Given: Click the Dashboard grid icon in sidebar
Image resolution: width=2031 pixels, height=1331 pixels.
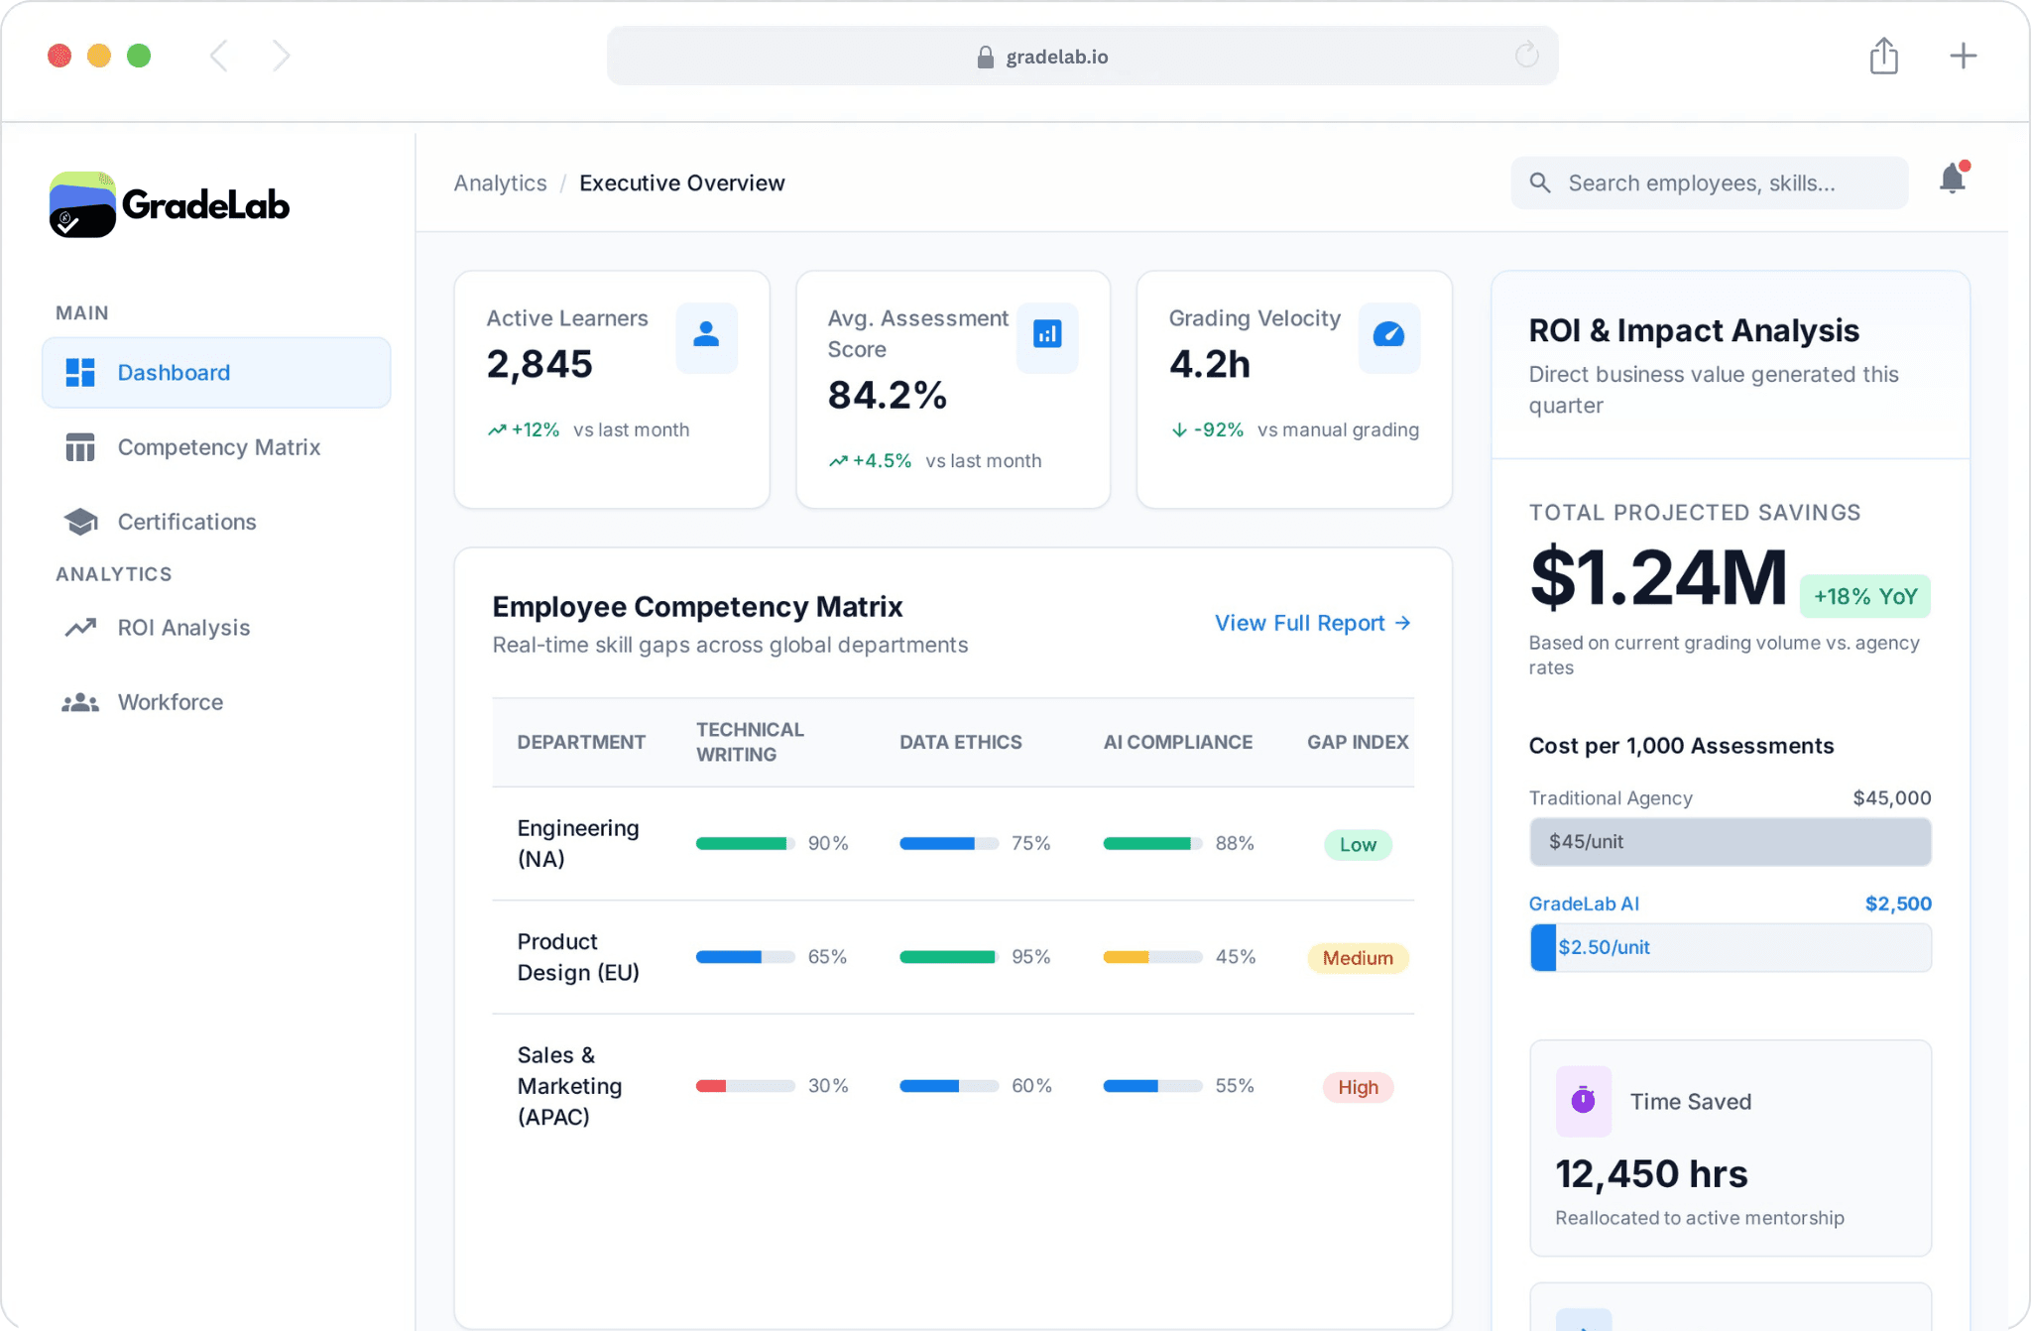Looking at the screenshot, I should click(80, 372).
